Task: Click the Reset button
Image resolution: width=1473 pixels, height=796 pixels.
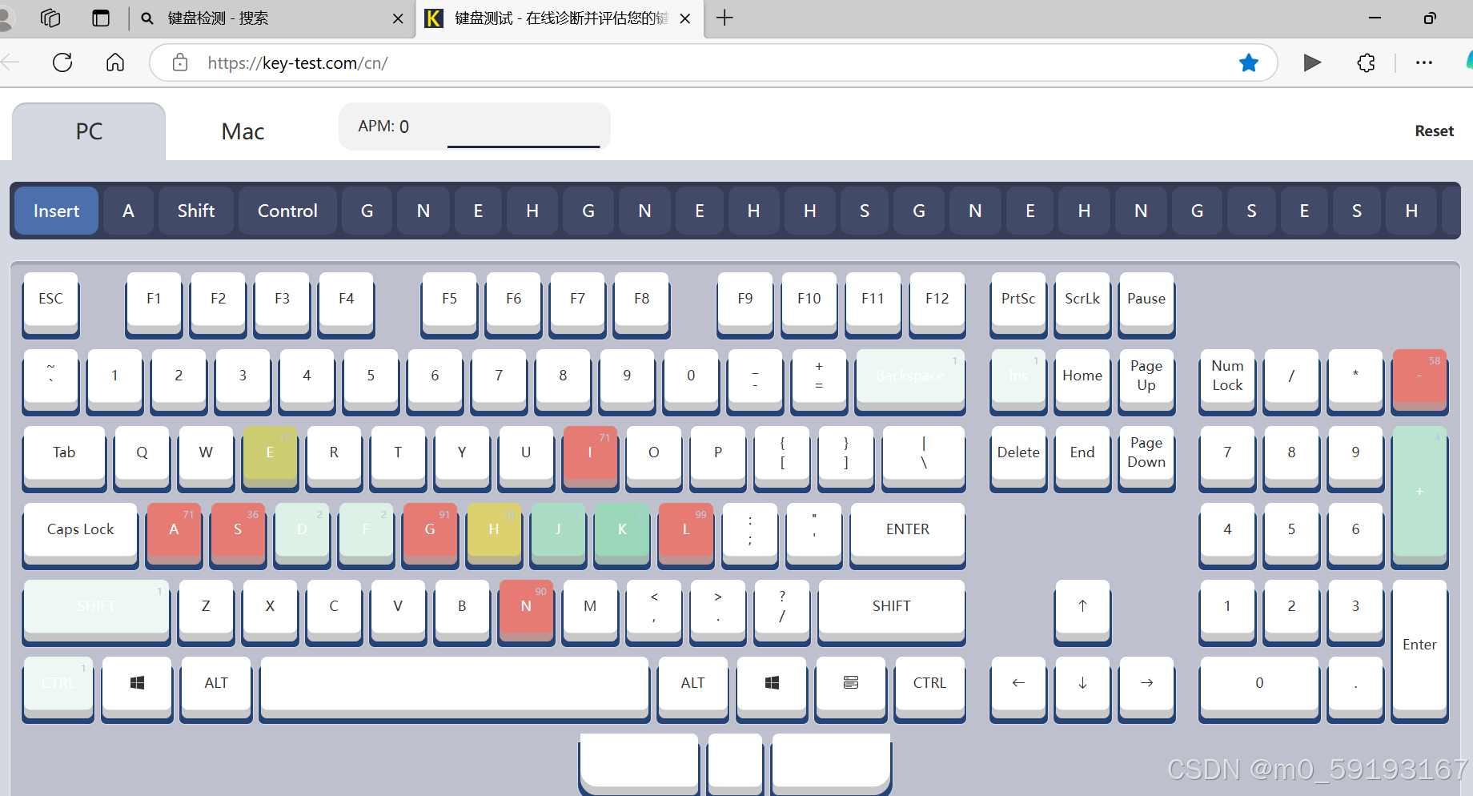Action: point(1434,131)
